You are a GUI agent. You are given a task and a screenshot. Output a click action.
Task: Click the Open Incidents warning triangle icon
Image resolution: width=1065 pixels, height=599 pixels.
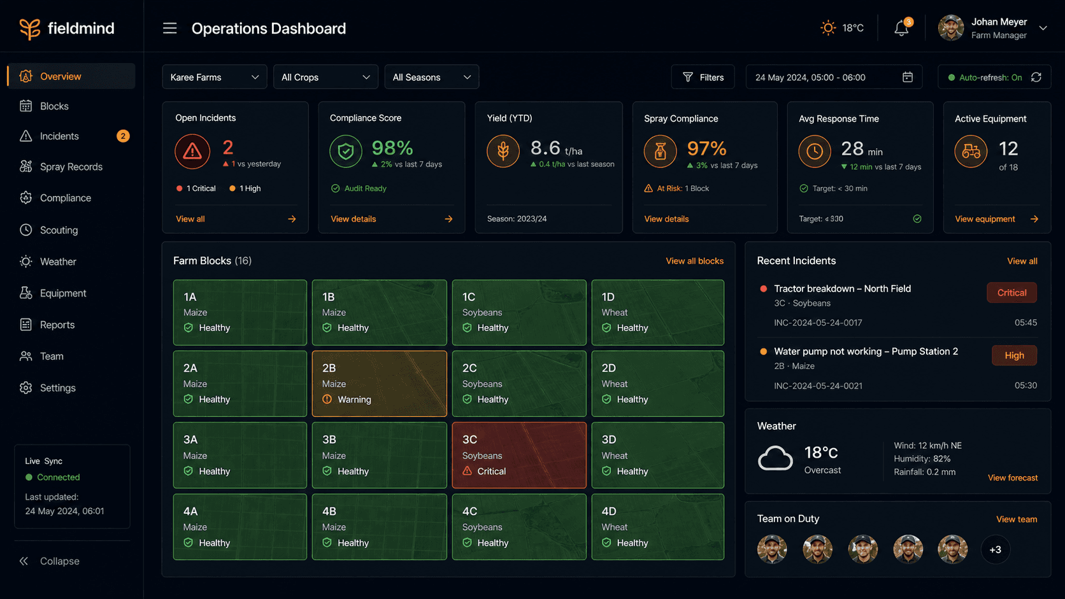[x=192, y=152]
